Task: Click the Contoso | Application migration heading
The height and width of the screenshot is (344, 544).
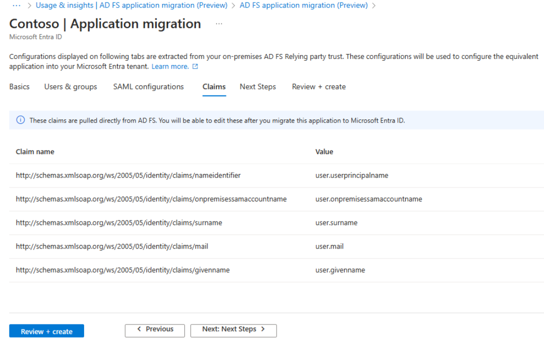Action: point(105,24)
